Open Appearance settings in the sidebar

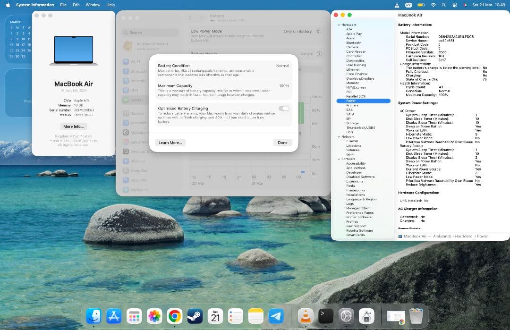137,133
